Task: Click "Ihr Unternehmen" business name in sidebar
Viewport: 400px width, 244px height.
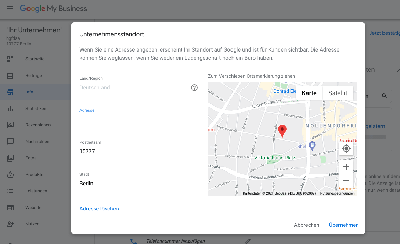Action: click(x=34, y=30)
